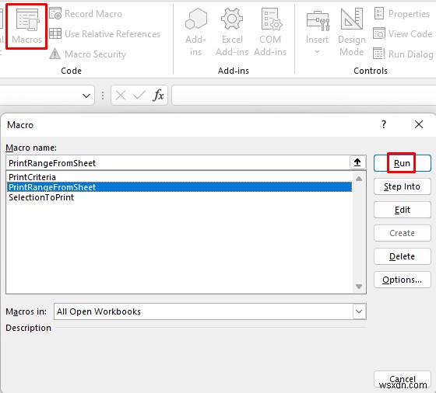
Task: Click View Code in the Controls group
Action: [403, 34]
